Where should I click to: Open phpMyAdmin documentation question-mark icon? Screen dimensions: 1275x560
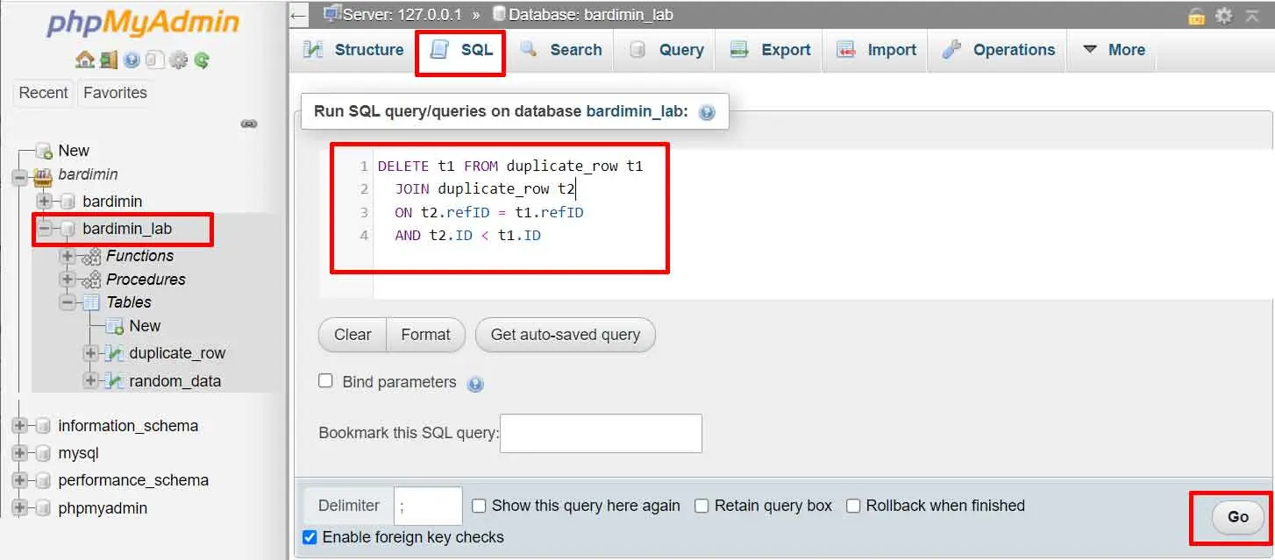point(132,60)
